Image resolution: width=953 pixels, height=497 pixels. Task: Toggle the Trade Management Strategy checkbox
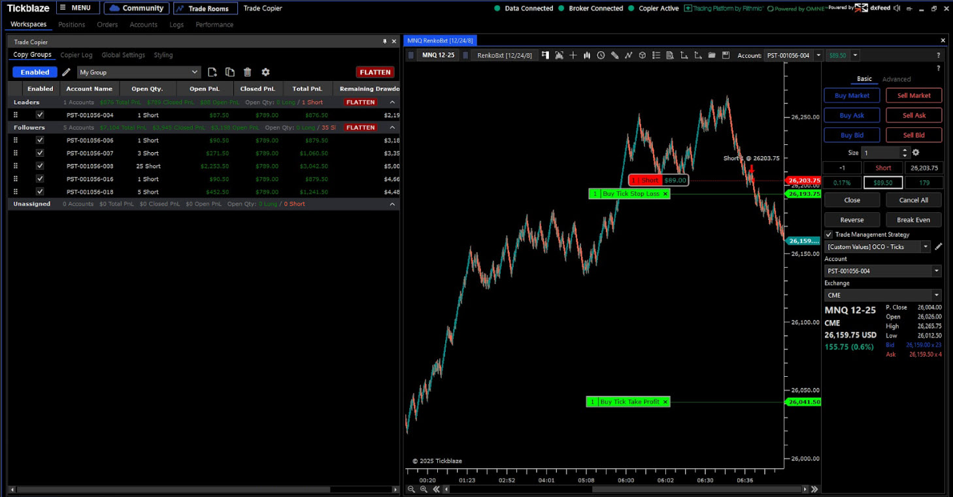[829, 234]
